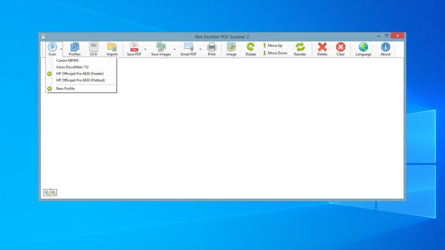
Task: Create a New Profile
Action: [65, 88]
